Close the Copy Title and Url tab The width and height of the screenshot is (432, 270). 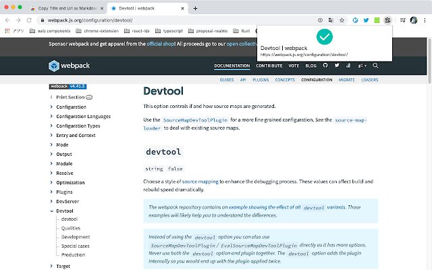(102, 9)
